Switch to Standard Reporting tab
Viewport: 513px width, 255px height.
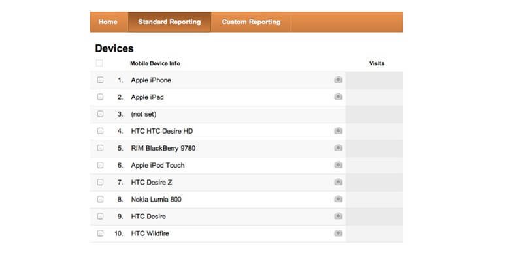click(169, 22)
